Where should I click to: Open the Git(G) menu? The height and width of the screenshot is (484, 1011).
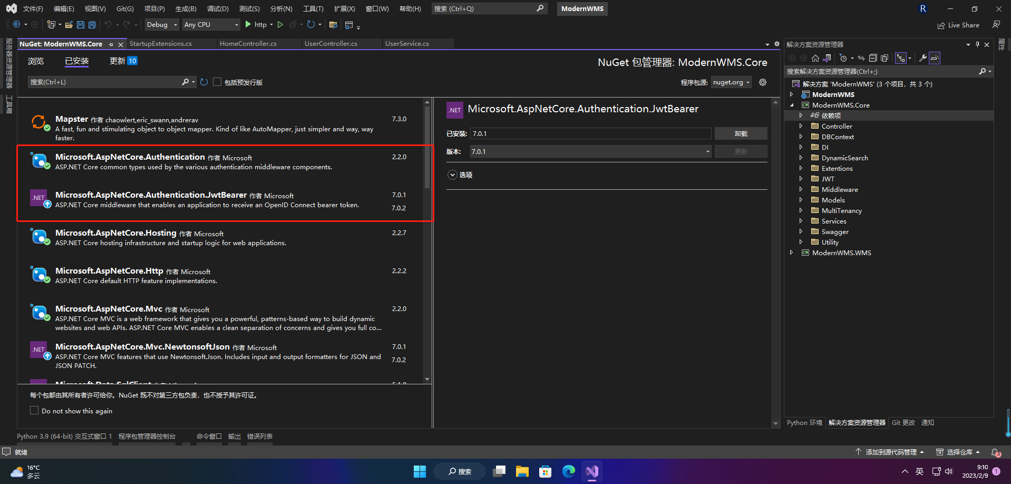pos(125,8)
